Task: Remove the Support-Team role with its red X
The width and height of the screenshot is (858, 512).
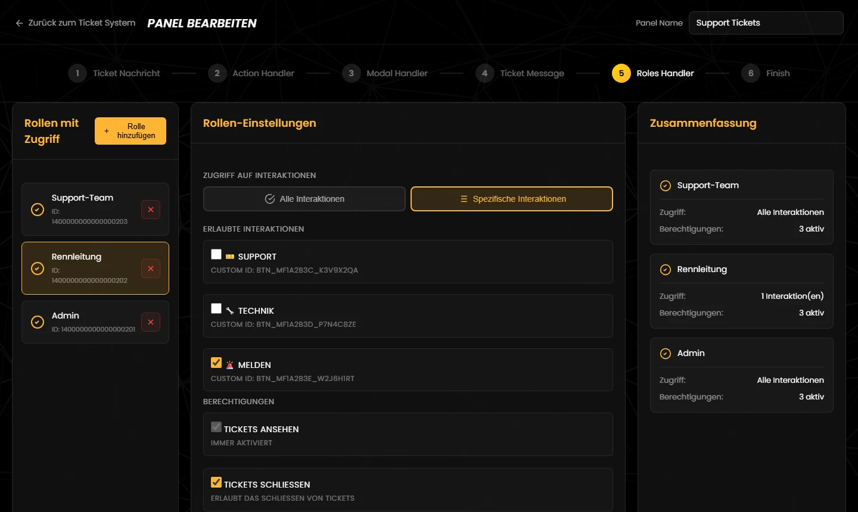Action: pos(151,210)
